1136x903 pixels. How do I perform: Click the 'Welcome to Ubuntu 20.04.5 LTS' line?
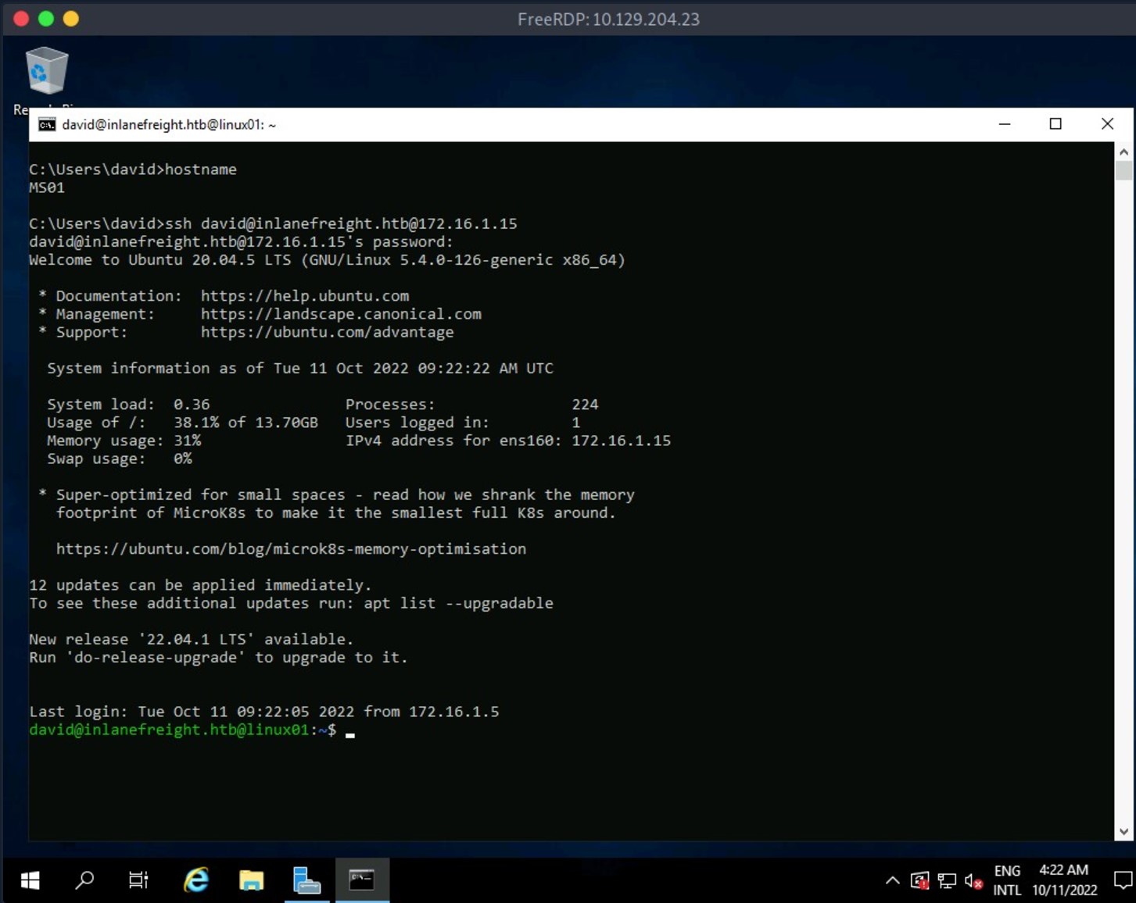click(327, 260)
